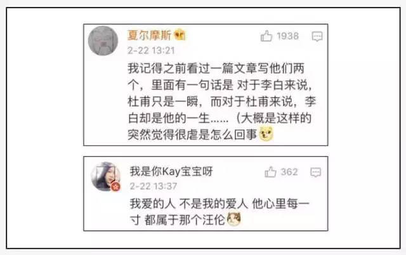The image size is (406, 255).
Task: Click the doge emoji after 怎么回事
Action: (266, 134)
